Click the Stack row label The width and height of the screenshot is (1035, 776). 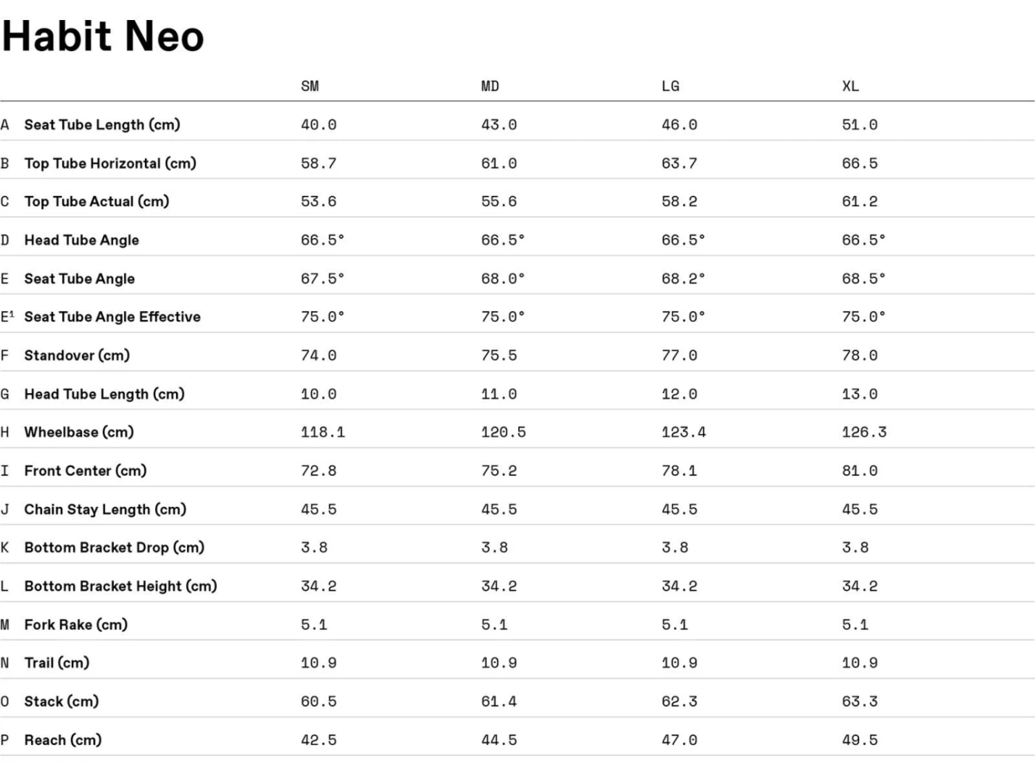(61, 702)
